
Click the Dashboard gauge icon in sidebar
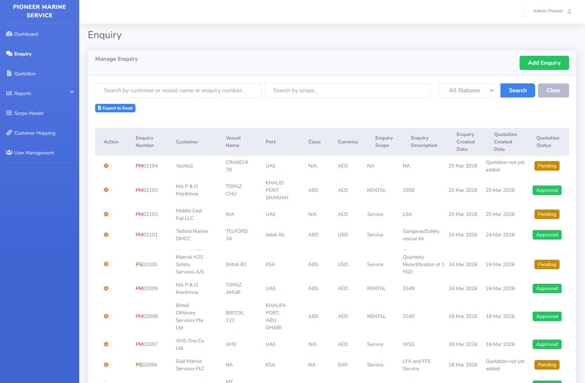9,34
